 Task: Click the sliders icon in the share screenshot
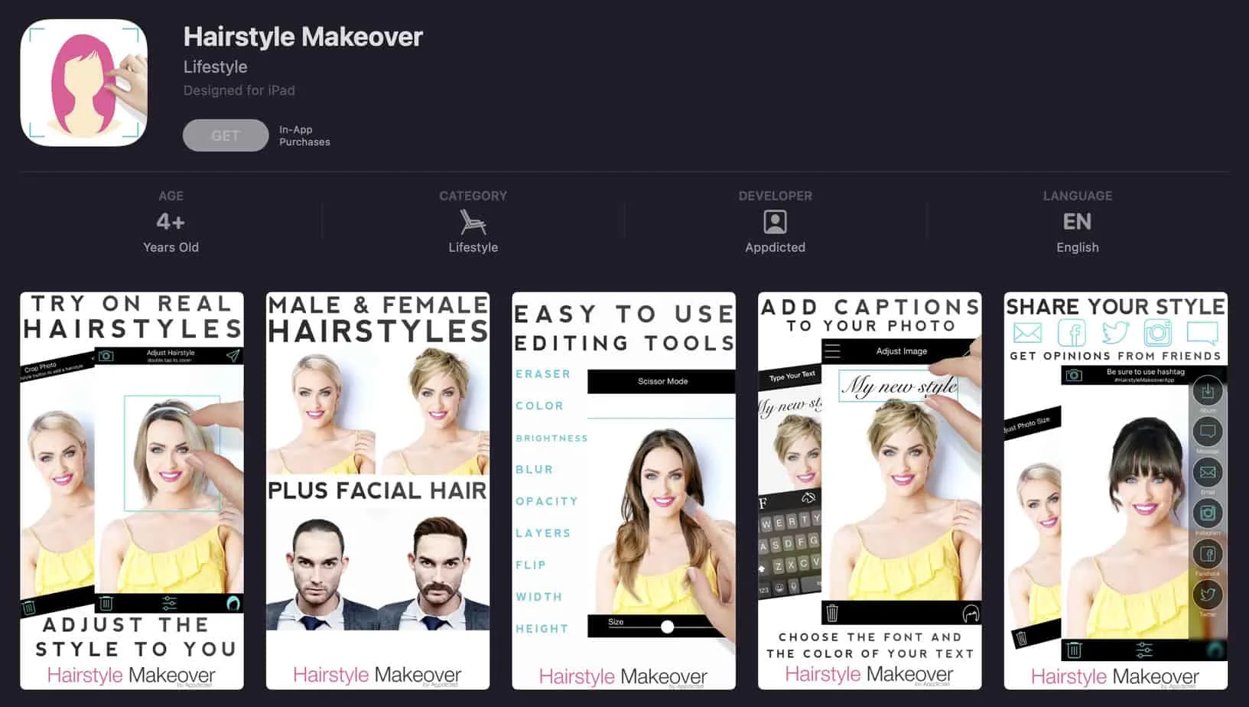click(x=1144, y=650)
